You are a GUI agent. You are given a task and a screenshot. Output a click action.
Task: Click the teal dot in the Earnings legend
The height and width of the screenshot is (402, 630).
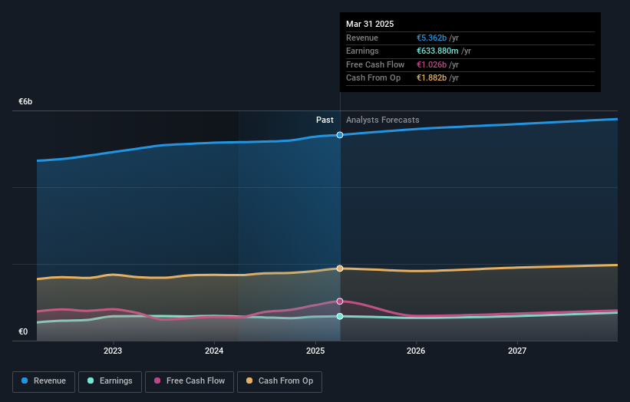click(x=91, y=381)
